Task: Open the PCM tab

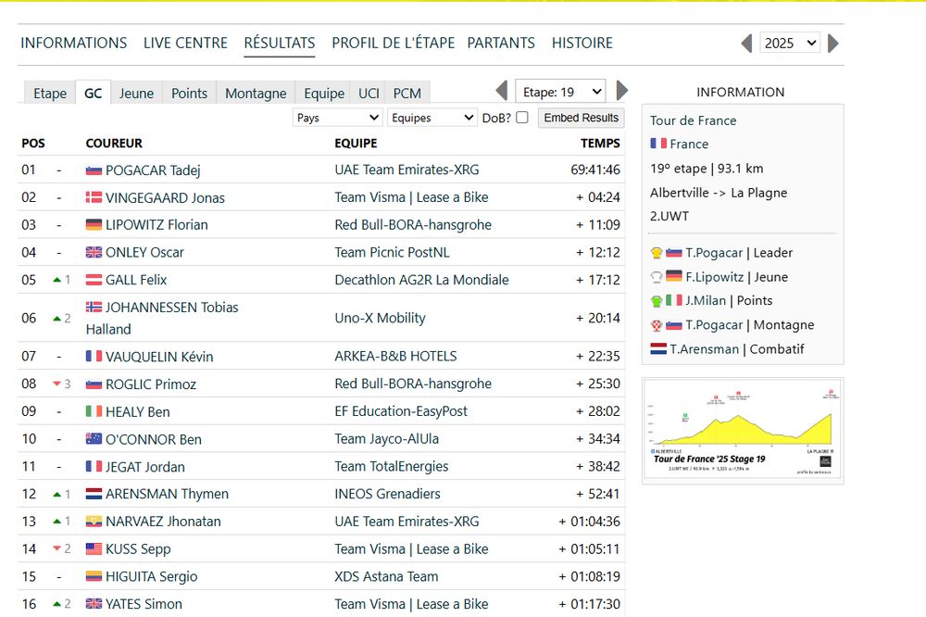Action: click(x=407, y=94)
